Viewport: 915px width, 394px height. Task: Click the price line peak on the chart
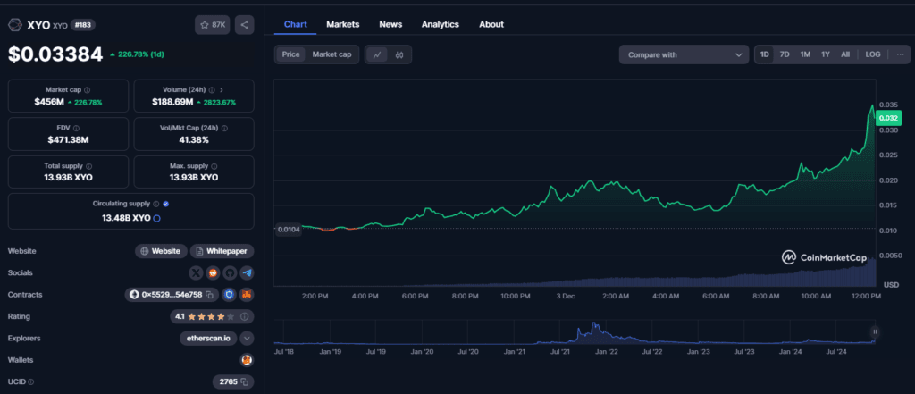click(872, 105)
